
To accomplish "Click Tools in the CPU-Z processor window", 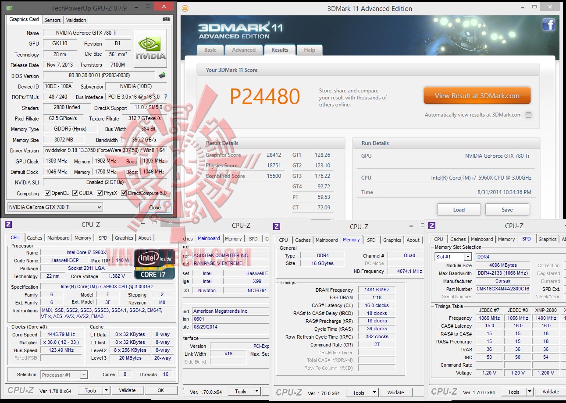I will (x=90, y=390).
